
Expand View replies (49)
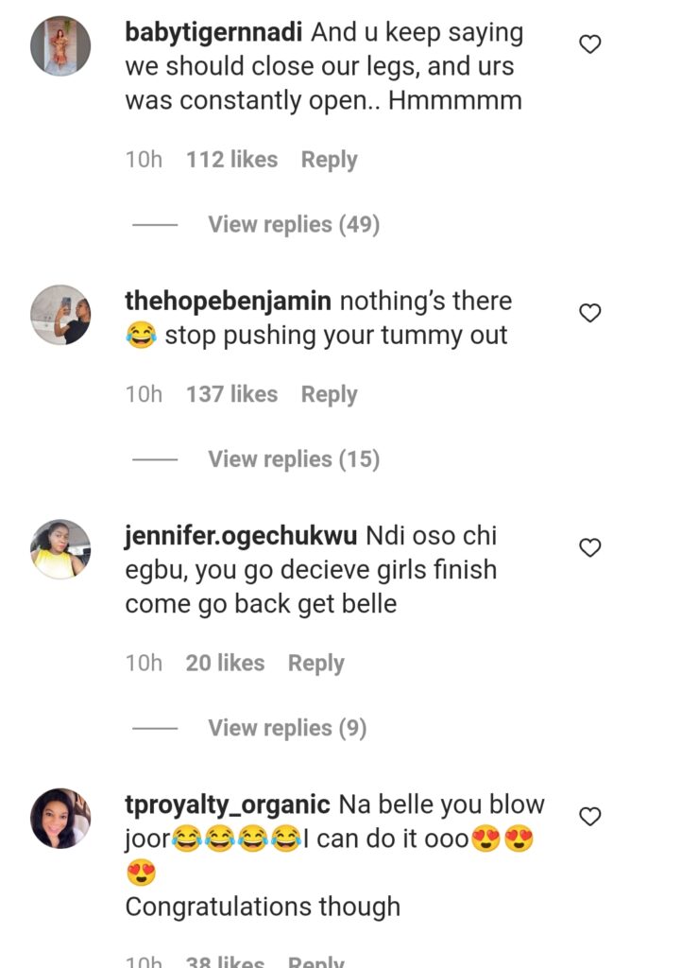point(293,225)
